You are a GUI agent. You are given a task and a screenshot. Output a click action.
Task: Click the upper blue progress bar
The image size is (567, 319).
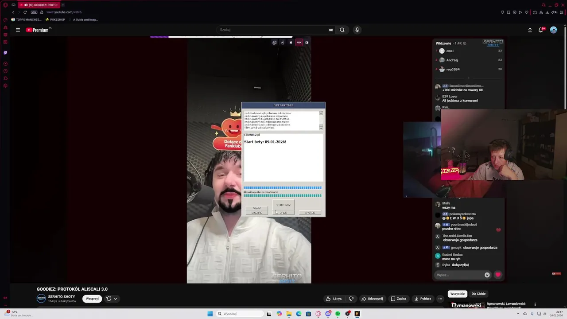coord(283,188)
